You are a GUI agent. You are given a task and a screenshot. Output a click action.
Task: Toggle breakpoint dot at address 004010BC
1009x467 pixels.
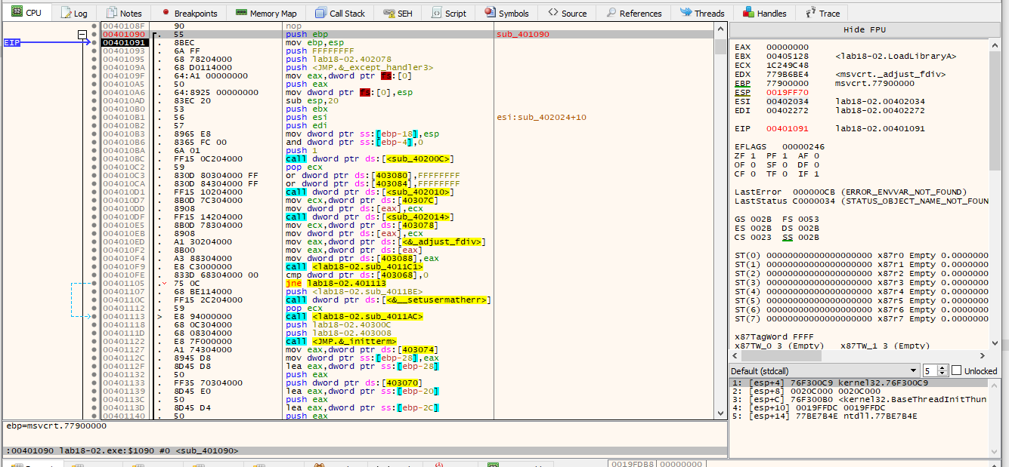coord(94,159)
